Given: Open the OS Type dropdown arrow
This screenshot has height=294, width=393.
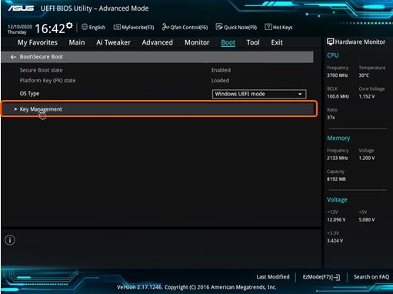Looking at the screenshot, I should tap(300, 94).
